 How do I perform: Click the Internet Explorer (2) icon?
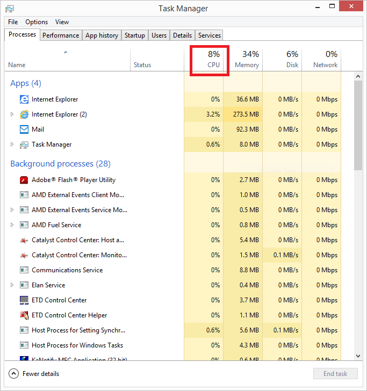coord(24,114)
